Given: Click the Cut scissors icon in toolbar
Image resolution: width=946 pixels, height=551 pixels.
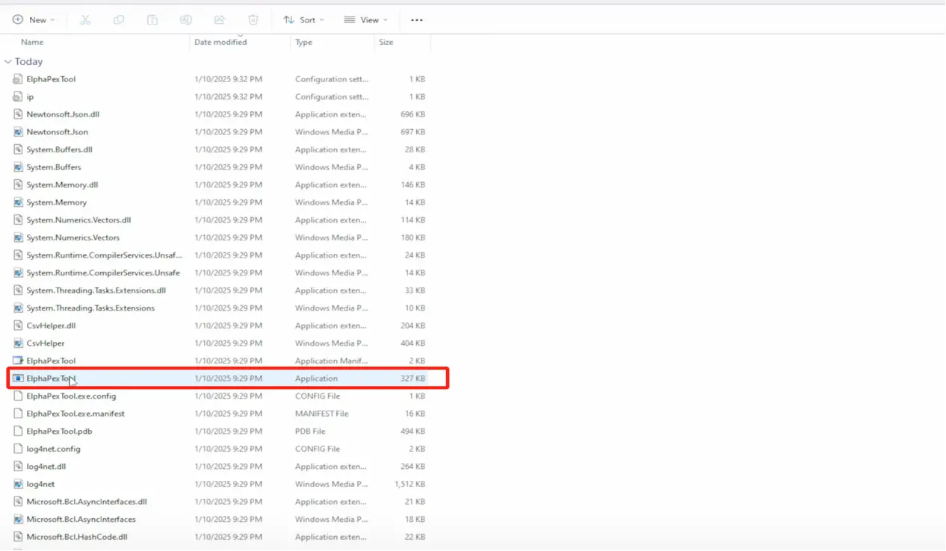Looking at the screenshot, I should click(x=85, y=20).
